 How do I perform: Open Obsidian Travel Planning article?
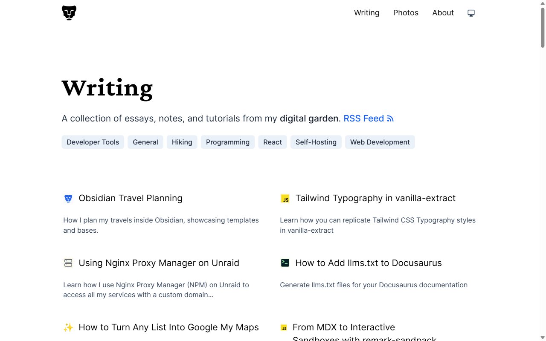point(131,198)
